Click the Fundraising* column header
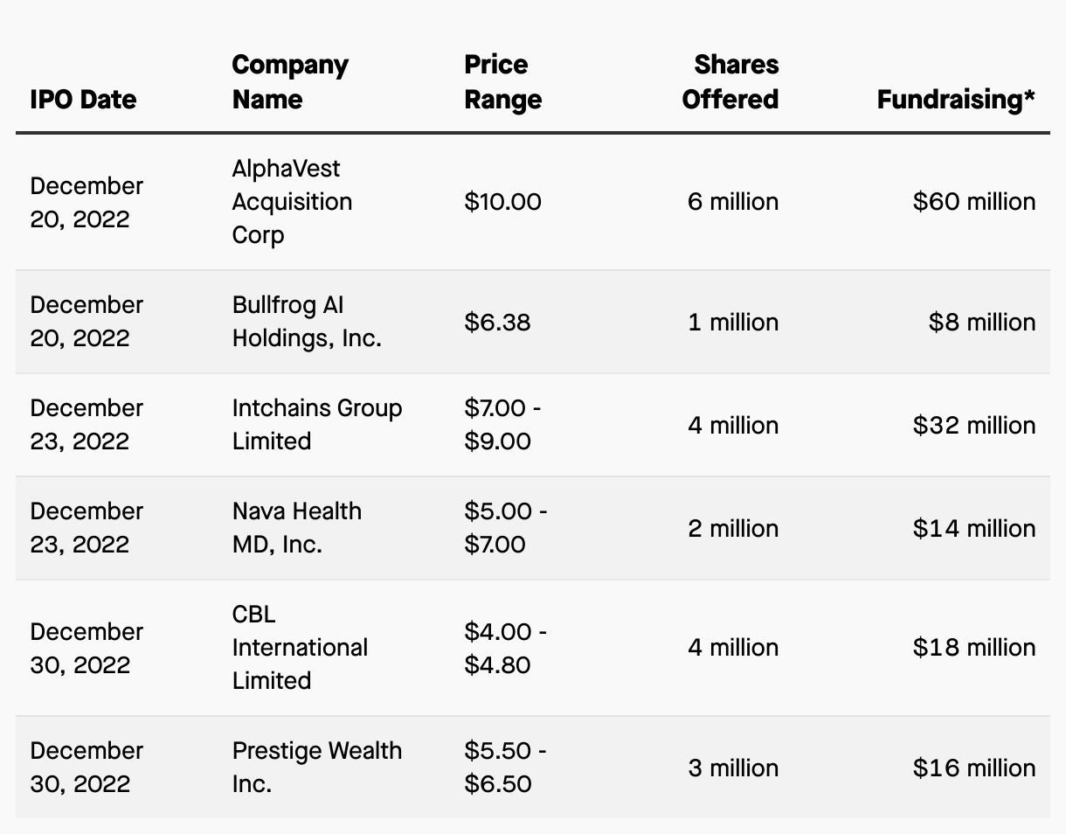 [x=956, y=100]
